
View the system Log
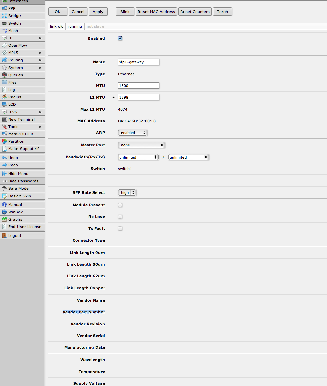(x=11, y=89)
